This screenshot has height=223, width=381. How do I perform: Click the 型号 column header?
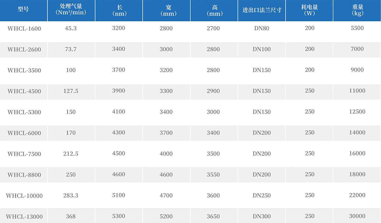tap(23, 9)
